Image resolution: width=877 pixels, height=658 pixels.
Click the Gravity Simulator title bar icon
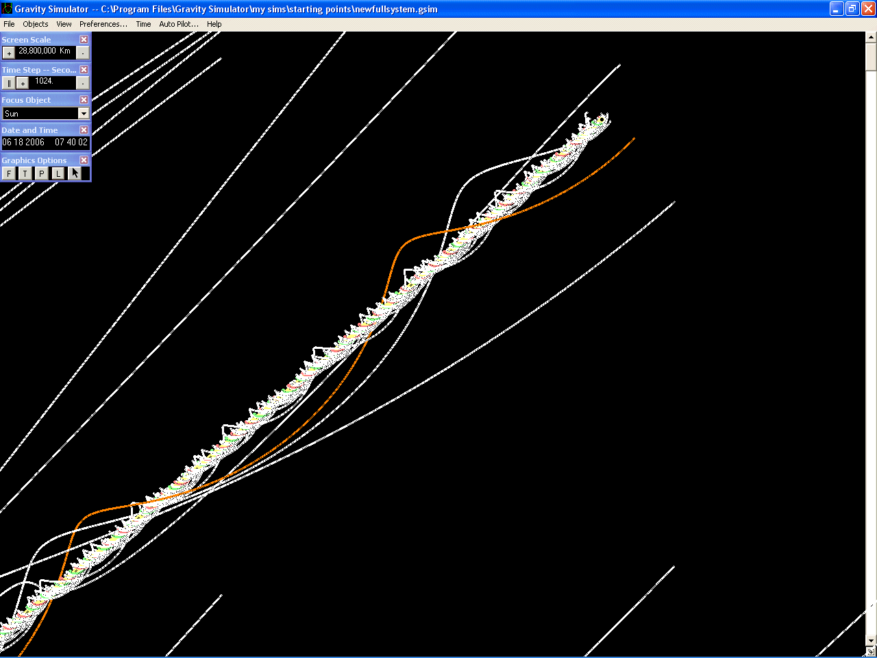7,9
